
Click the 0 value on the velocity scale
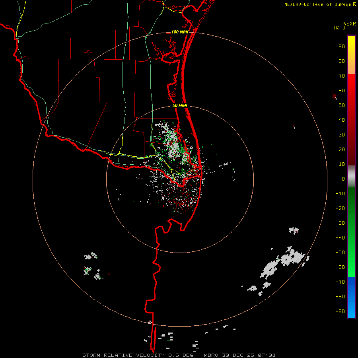343,179
